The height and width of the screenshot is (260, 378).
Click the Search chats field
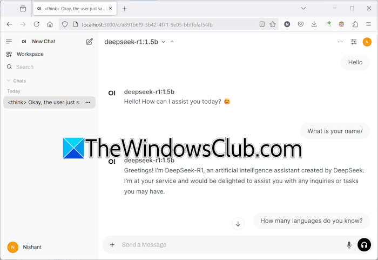[x=49, y=67]
